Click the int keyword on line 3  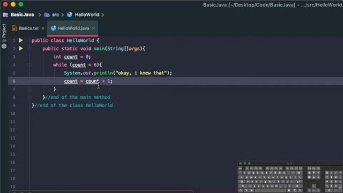pos(57,57)
